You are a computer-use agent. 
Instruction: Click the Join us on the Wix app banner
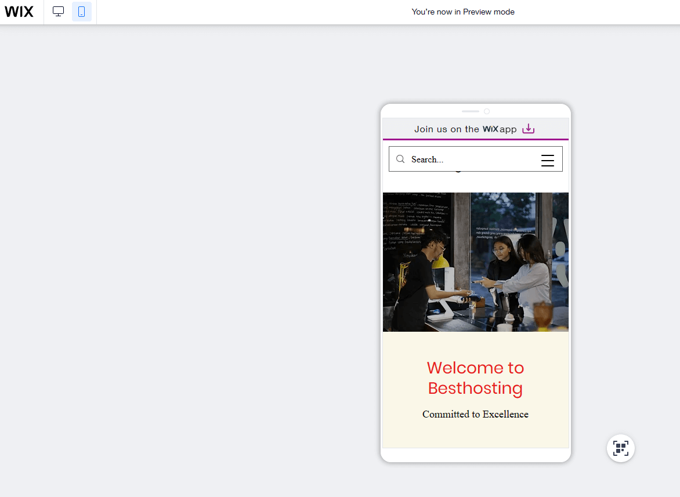(x=476, y=129)
